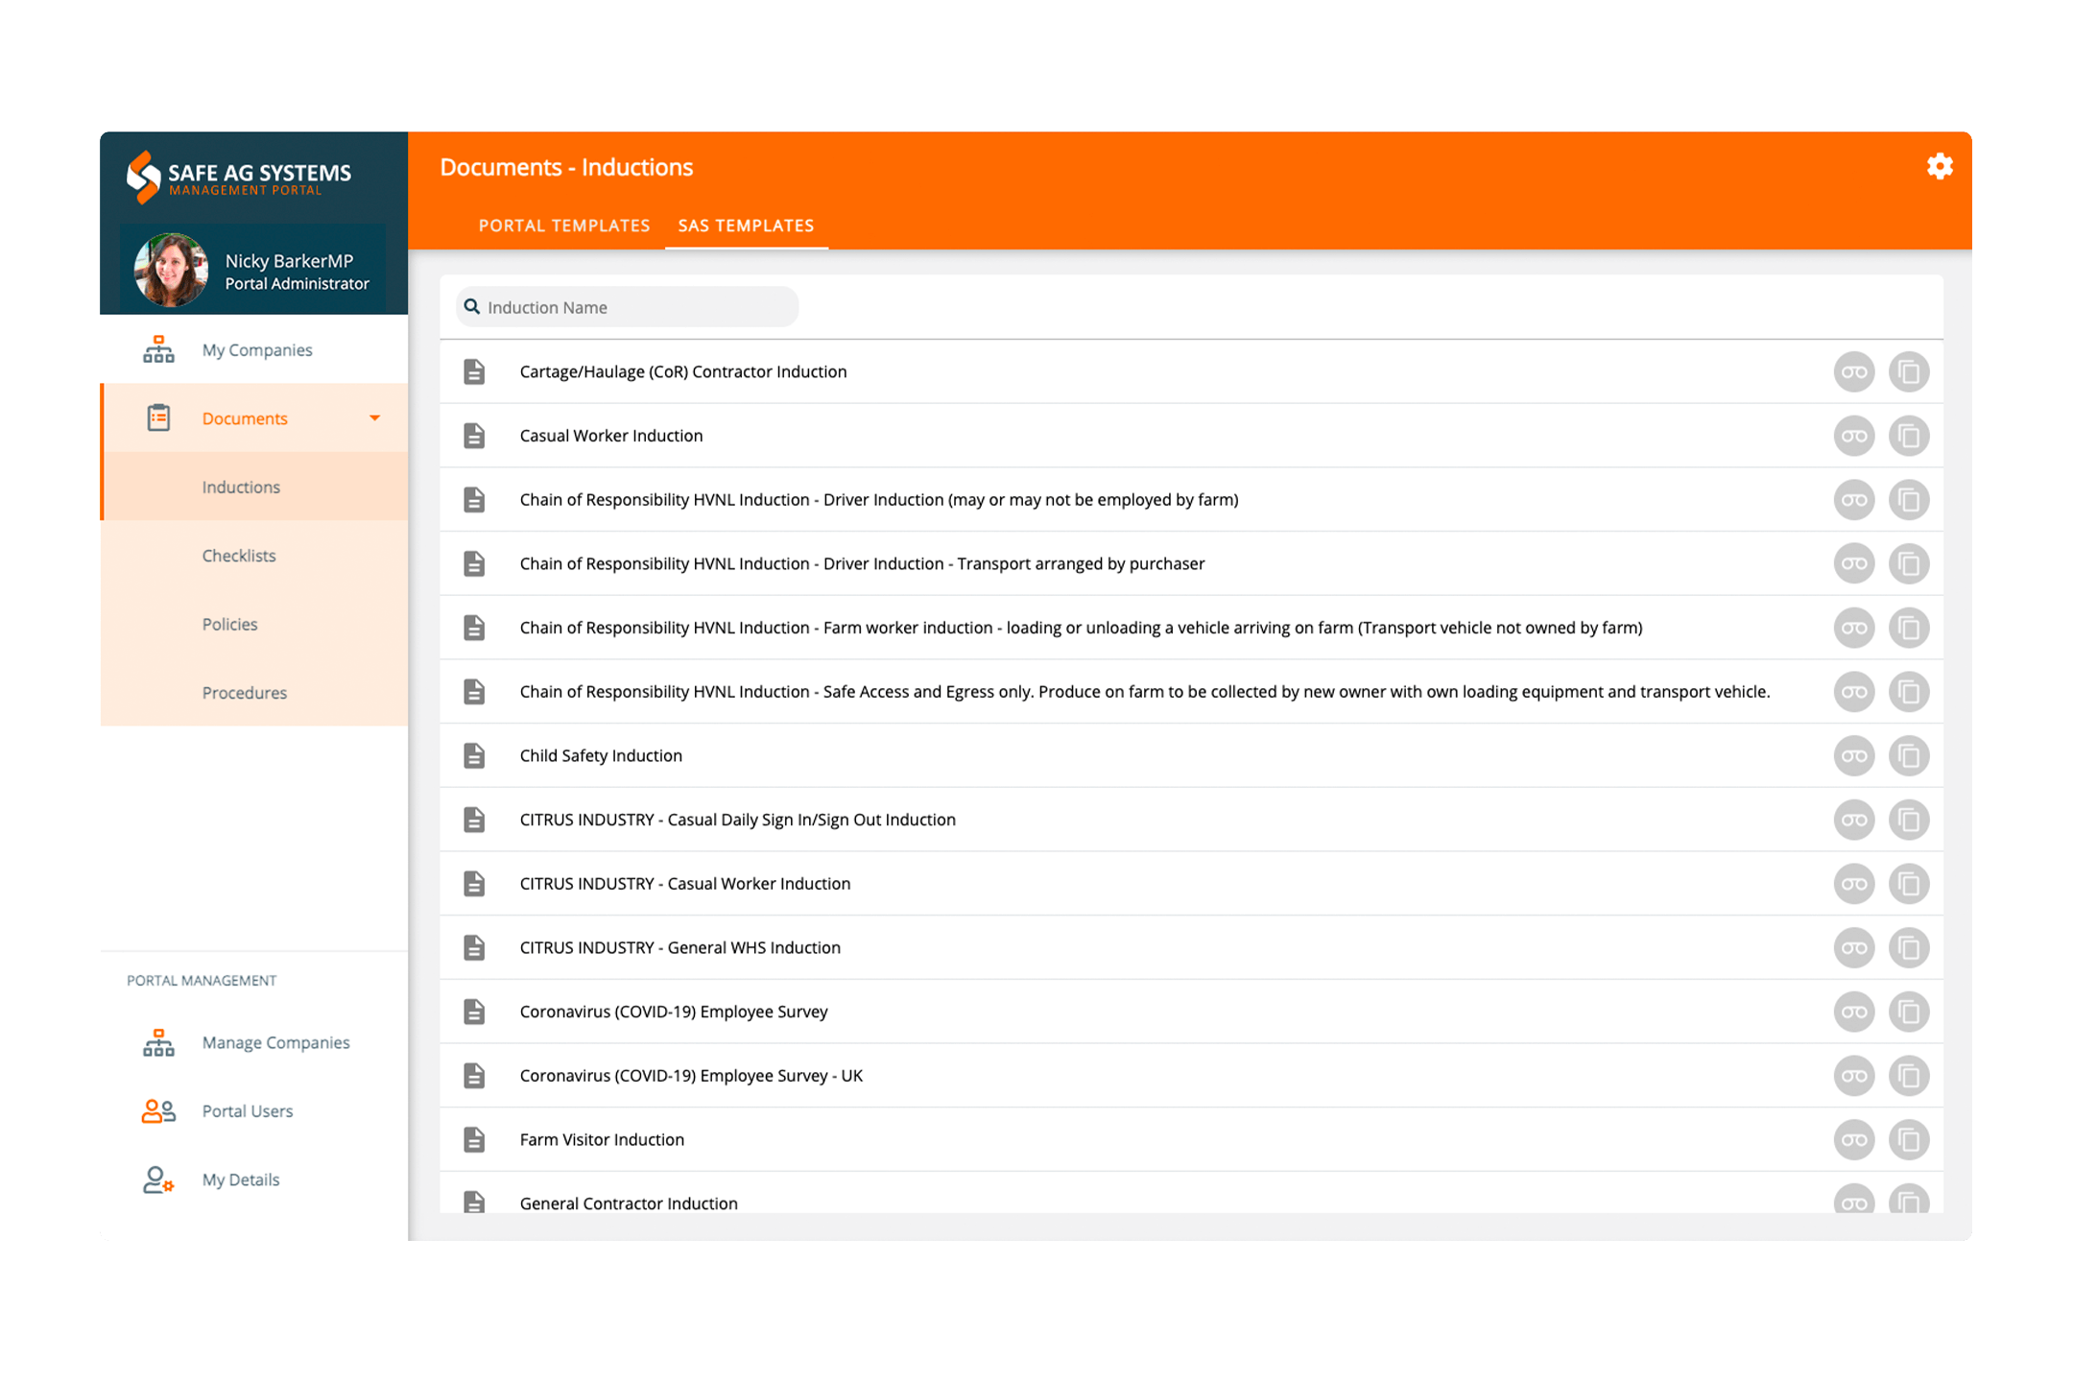2073x1382 pixels.
Task: Copy the Child Safety Induction template
Action: pos(1909,756)
